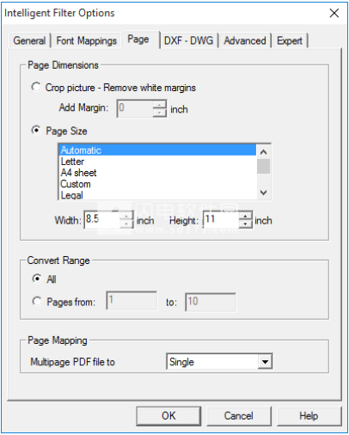Click into the Width input field
Image resolution: width=349 pixels, height=435 pixels.
[x=102, y=219]
